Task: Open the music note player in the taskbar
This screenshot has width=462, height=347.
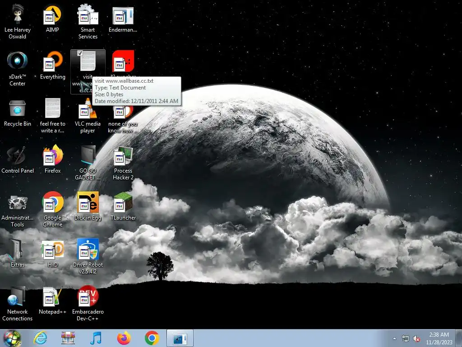Action: pyautogui.click(x=96, y=338)
